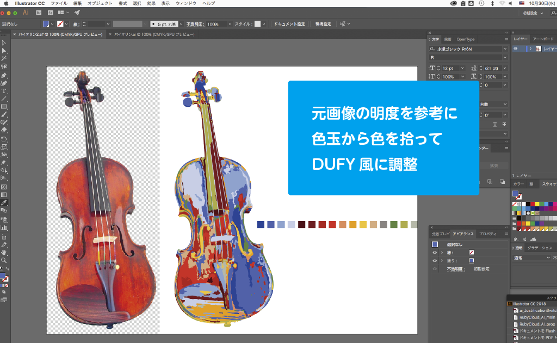Click the 環境設定 button
This screenshot has width=557, height=343.
click(323, 24)
